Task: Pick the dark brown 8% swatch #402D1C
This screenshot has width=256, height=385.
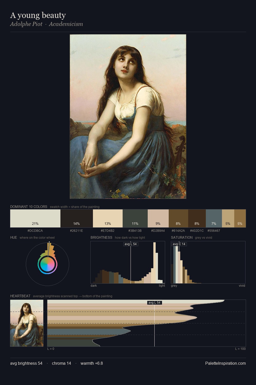Action: tap(197, 218)
